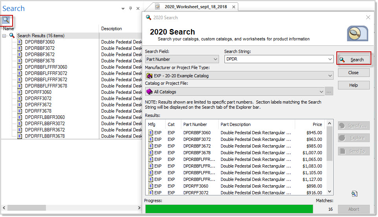This screenshot has height=217, width=378.
Task: Select result row DPDRBBF3072 priced $963.00
Action: [235, 139]
